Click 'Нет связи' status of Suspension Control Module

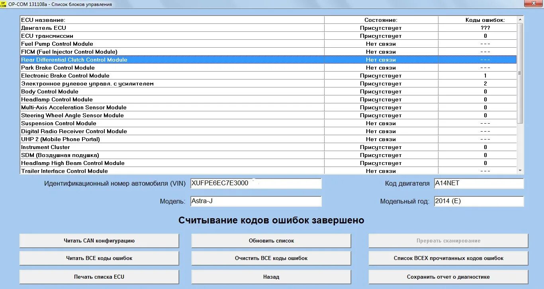pos(381,123)
